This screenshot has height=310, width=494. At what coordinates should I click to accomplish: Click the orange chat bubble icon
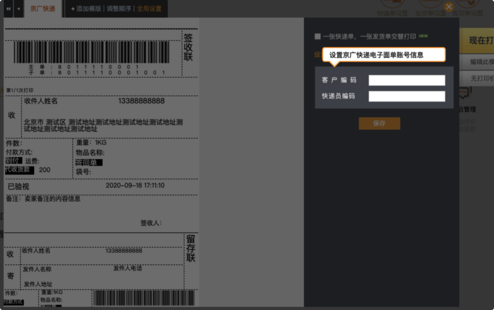pos(464,93)
